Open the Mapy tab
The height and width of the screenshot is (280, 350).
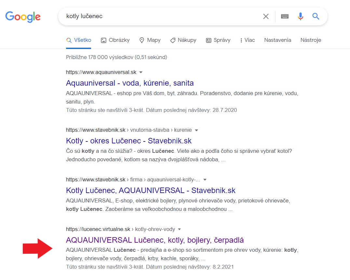tap(150, 40)
